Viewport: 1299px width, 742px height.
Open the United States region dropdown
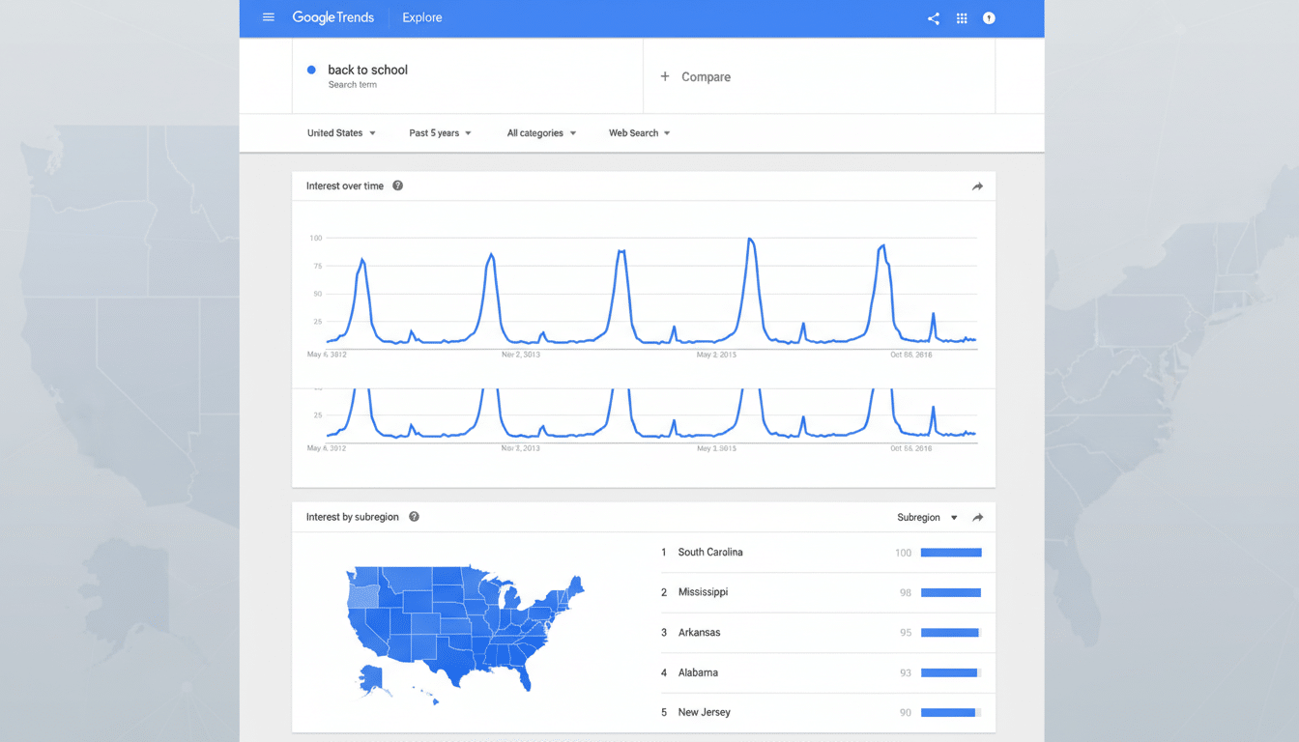pos(340,132)
